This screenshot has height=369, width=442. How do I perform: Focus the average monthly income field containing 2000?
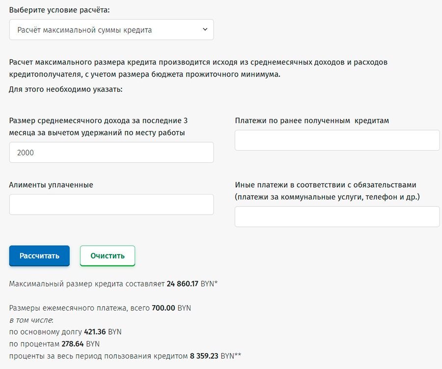(111, 153)
